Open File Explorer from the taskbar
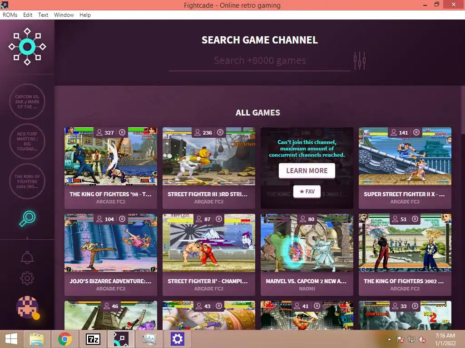The image size is (465, 348). pos(37,339)
